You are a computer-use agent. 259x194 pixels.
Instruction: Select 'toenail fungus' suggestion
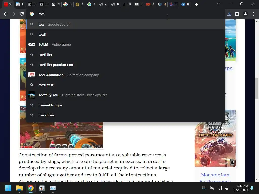coord(125,105)
